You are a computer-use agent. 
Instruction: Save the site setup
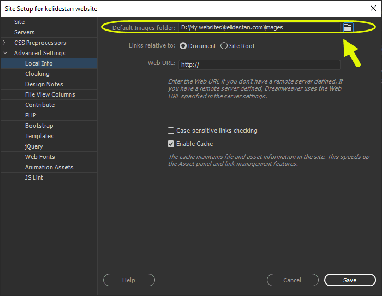350,280
